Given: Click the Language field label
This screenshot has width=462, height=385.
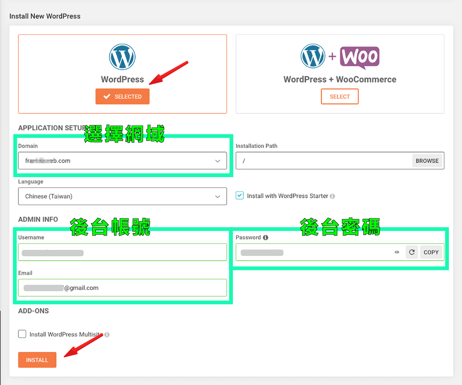Looking at the screenshot, I should [x=31, y=182].
